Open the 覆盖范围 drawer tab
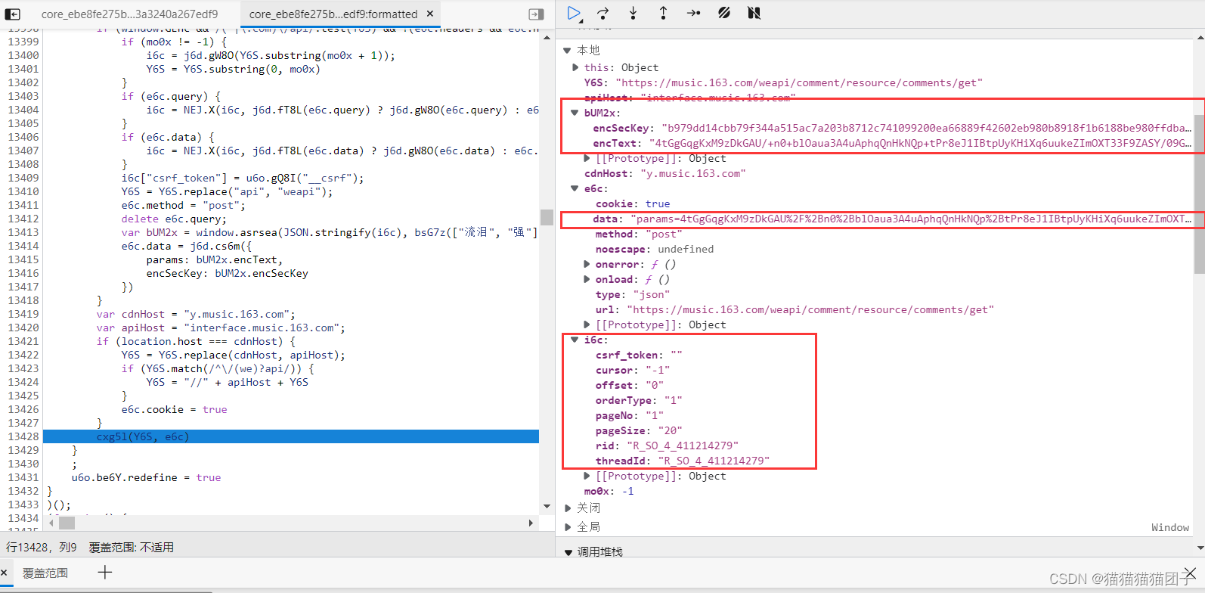 (x=45, y=573)
